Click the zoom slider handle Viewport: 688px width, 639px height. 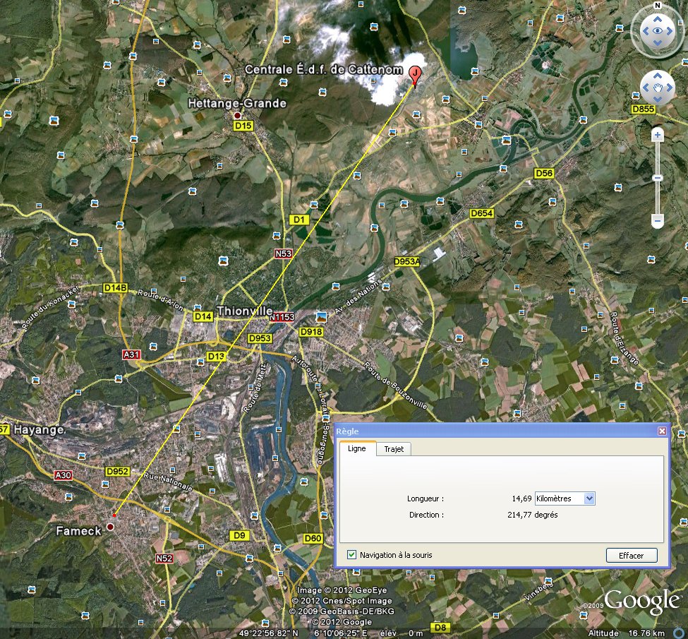[x=658, y=178]
